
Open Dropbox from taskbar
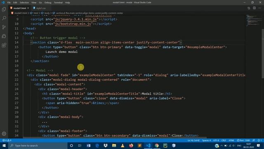(x=106, y=145)
